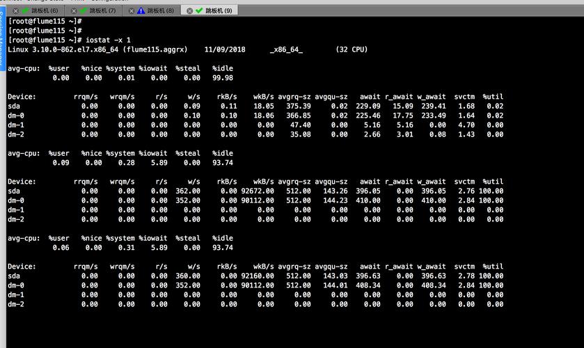584x348 pixels.
Task: Close the 跳板机 (8) session tab
Action: click(x=131, y=11)
